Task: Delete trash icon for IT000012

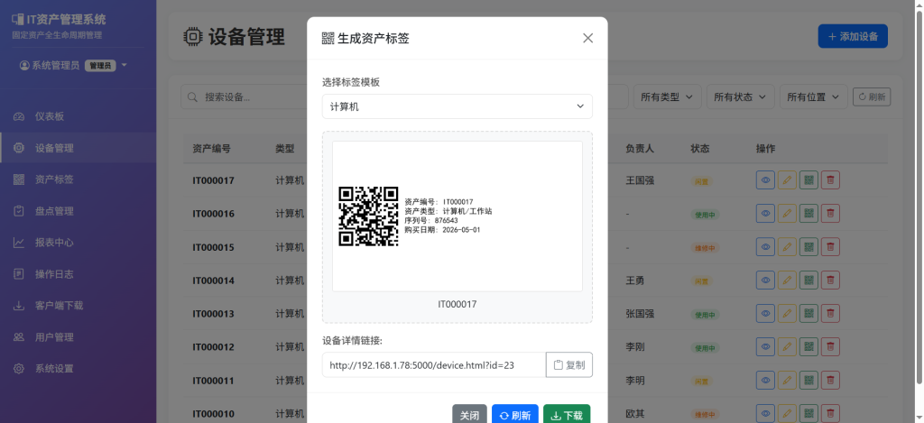Action: coord(830,347)
